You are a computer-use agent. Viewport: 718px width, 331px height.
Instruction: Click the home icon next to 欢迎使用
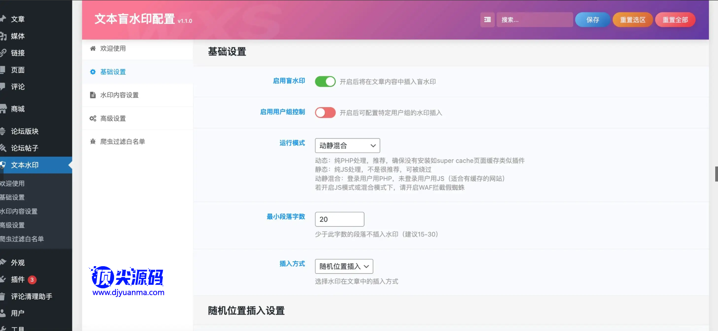(x=93, y=49)
